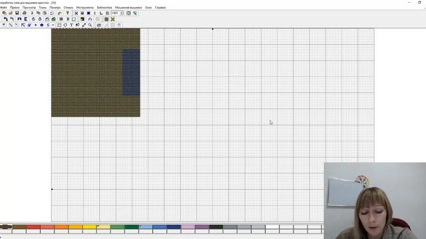Open the Библиотека menu
The width and height of the screenshot is (426, 239).
pos(105,7)
